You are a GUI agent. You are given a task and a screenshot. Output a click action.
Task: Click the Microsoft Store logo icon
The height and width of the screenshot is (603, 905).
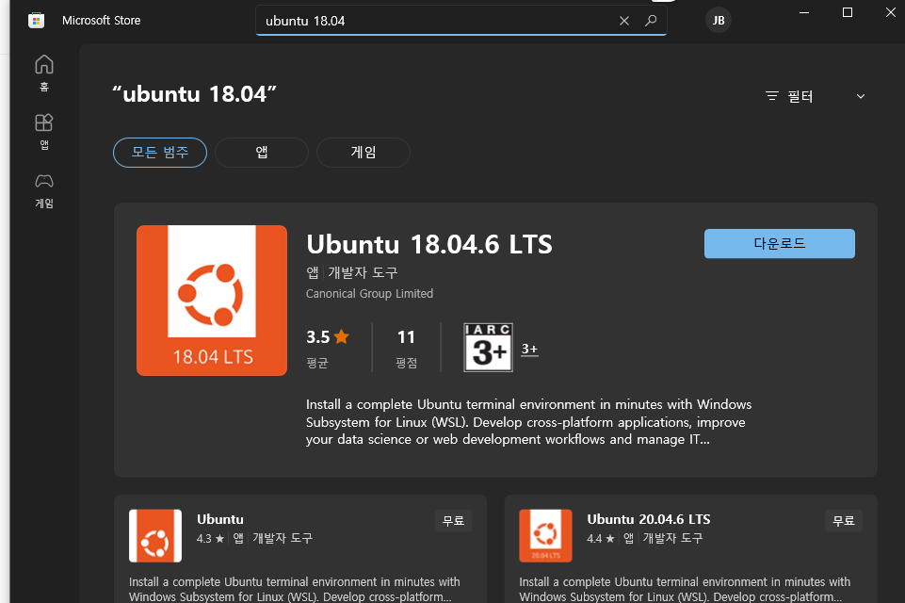coord(37,21)
